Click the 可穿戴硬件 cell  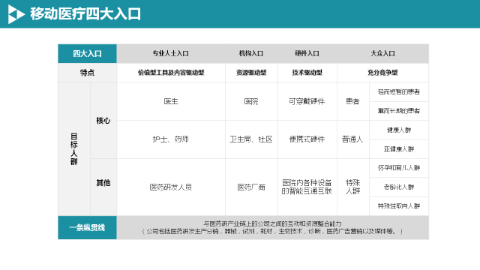(x=307, y=101)
